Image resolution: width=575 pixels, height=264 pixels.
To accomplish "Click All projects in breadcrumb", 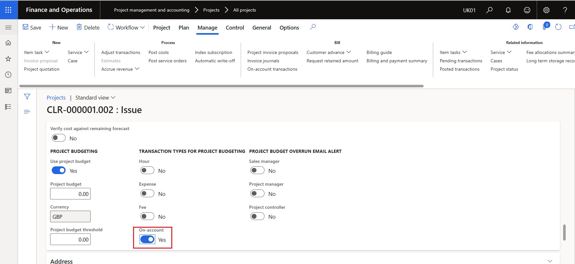I will coord(245,10).
